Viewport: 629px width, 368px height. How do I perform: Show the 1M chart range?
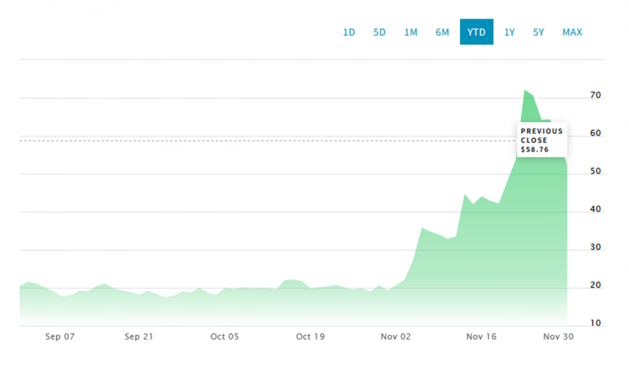tap(411, 32)
